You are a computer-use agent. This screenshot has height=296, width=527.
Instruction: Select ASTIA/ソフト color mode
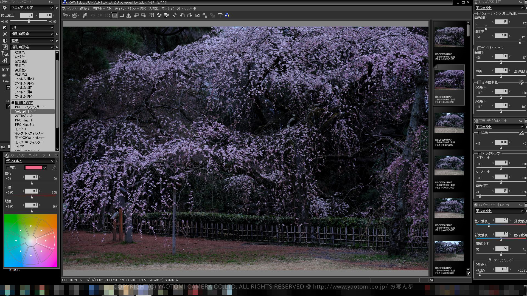click(x=33, y=116)
